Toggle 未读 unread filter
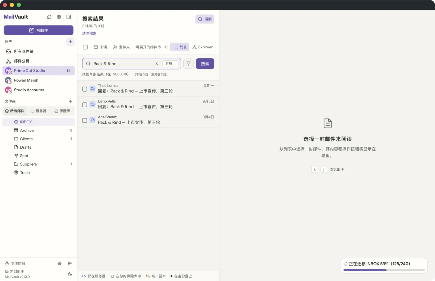435x281 pixels. [100, 47]
